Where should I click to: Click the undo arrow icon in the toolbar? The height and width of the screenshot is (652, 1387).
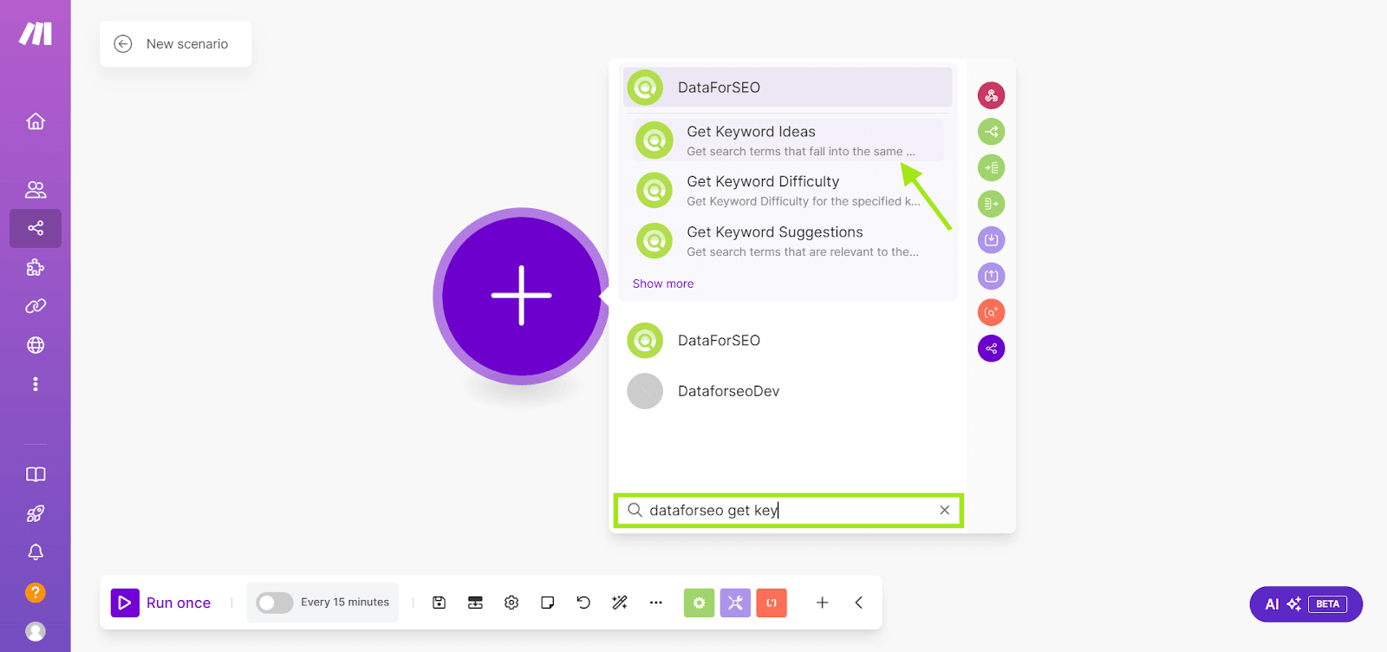coord(583,603)
